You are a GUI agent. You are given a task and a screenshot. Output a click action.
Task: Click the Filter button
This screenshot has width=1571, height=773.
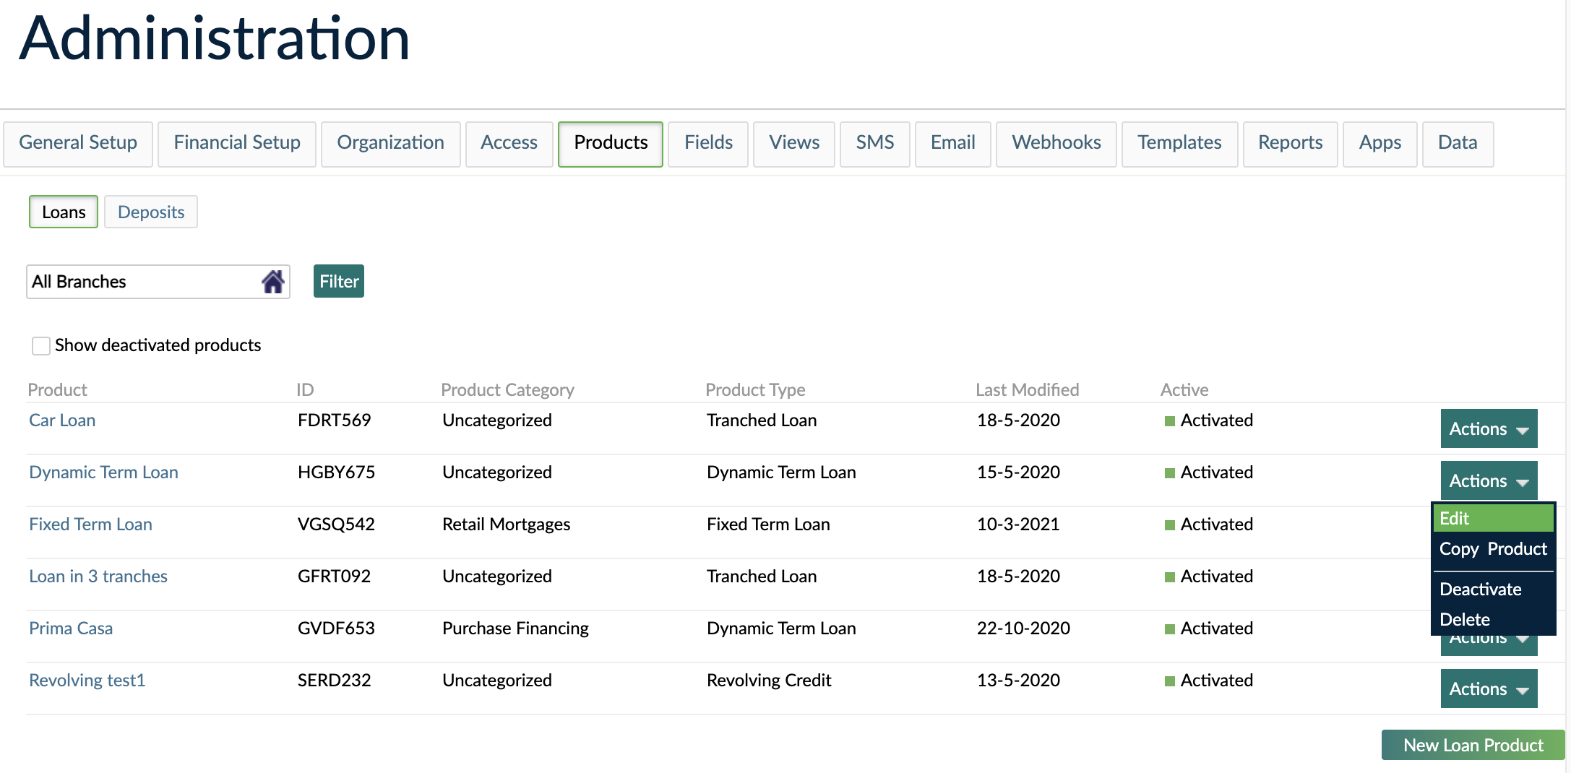[337, 280]
